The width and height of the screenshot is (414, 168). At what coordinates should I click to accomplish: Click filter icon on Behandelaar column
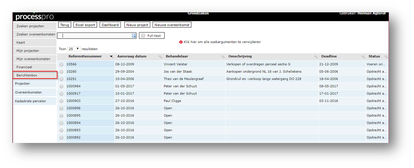pos(222,57)
